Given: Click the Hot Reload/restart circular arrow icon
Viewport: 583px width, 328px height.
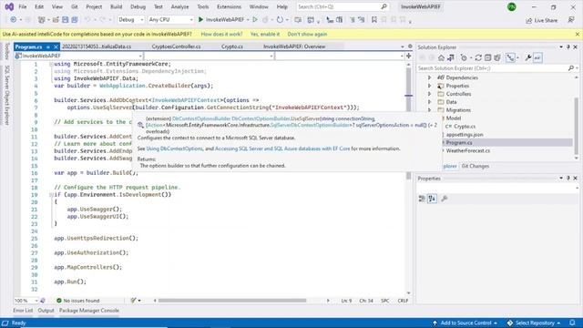Looking at the screenshot, I should click(280, 19).
